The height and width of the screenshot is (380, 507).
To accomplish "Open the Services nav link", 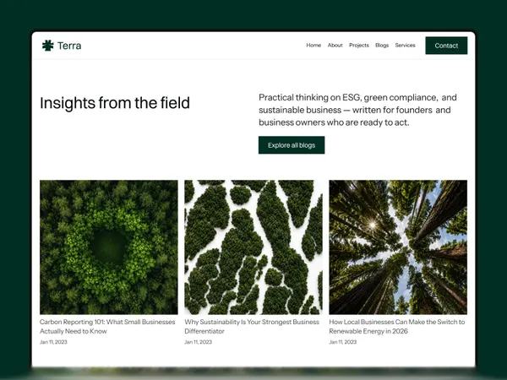I will click(405, 46).
